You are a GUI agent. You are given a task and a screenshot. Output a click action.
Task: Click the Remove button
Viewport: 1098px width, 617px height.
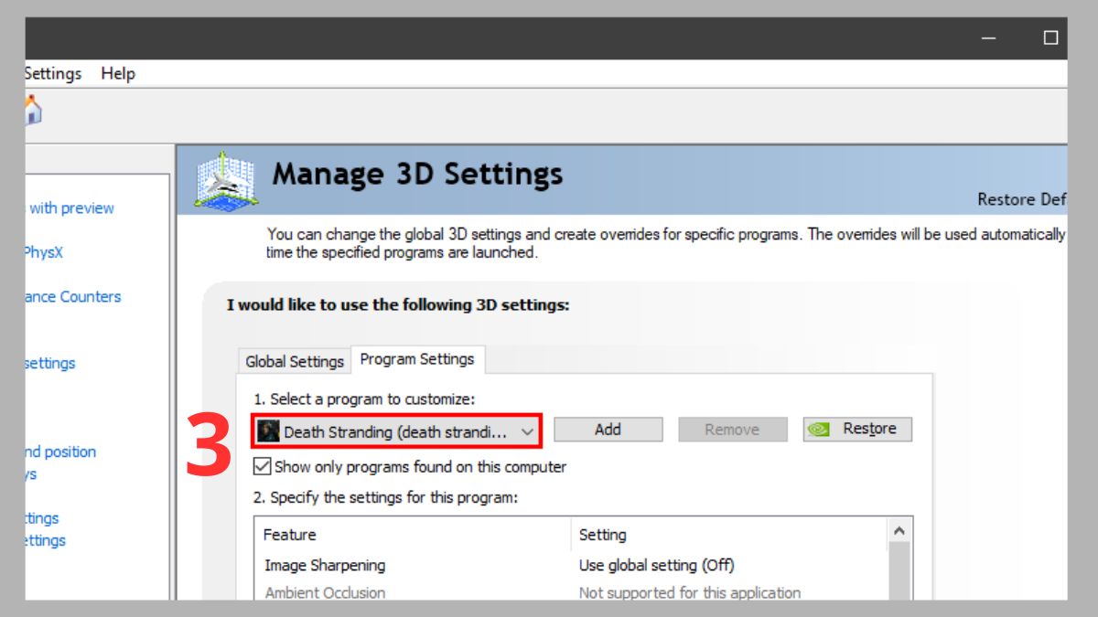pos(732,430)
